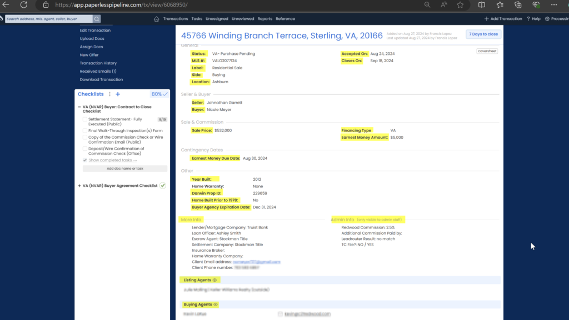View site info via lock icon
The height and width of the screenshot is (320, 569).
click(46, 4)
